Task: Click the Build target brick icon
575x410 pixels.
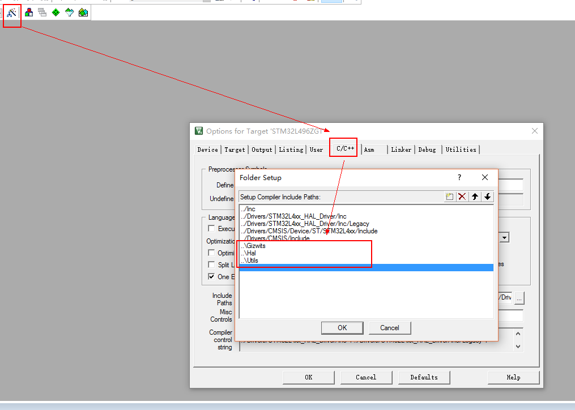Action: 27,12
